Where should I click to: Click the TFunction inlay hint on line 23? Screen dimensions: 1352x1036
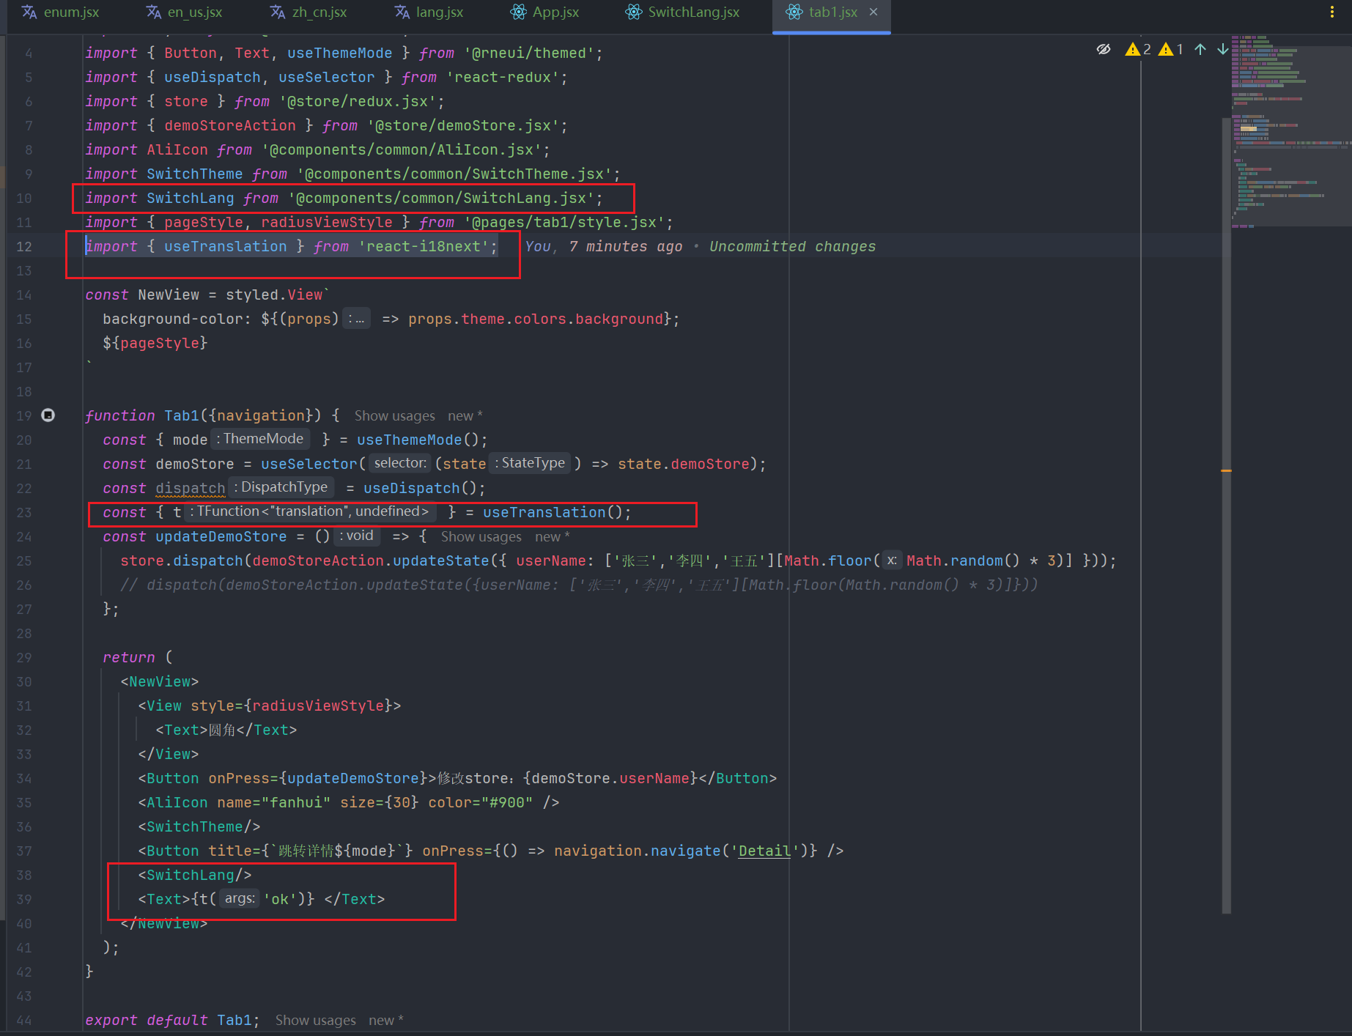point(309,511)
